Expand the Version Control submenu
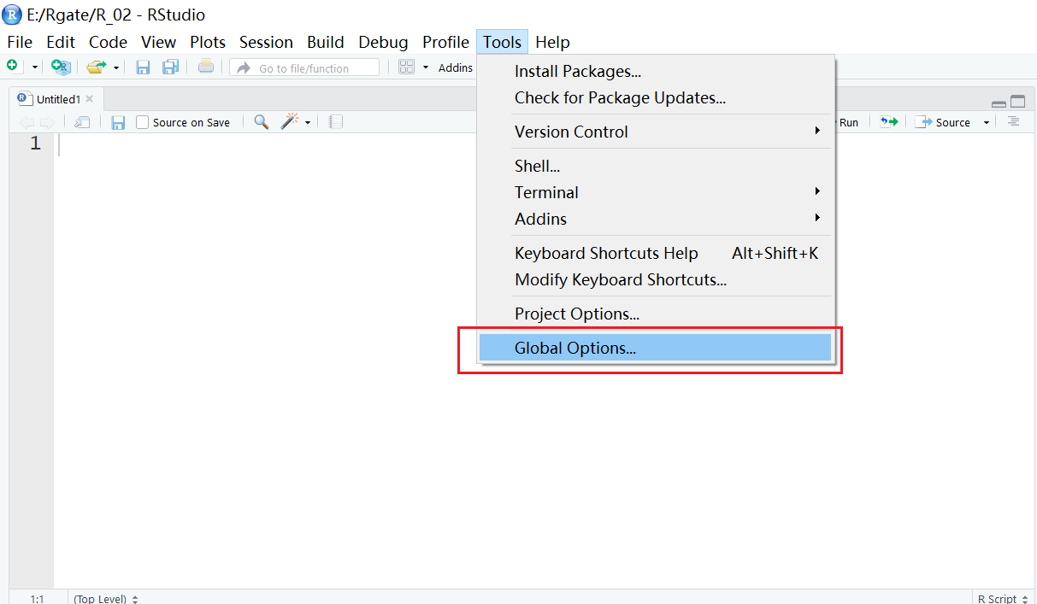This screenshot has width=1037, height=604. pyautogui.click(x=655, y=132)
